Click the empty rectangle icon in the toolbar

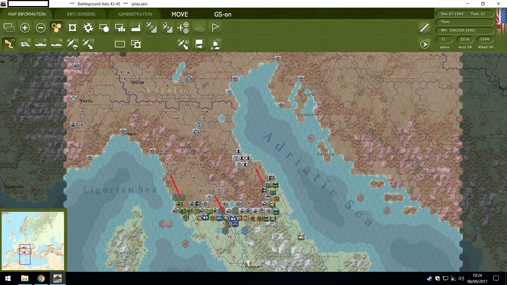(120, 44)
